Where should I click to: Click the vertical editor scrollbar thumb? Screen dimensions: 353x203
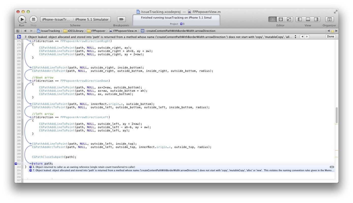tap(337, 115)
